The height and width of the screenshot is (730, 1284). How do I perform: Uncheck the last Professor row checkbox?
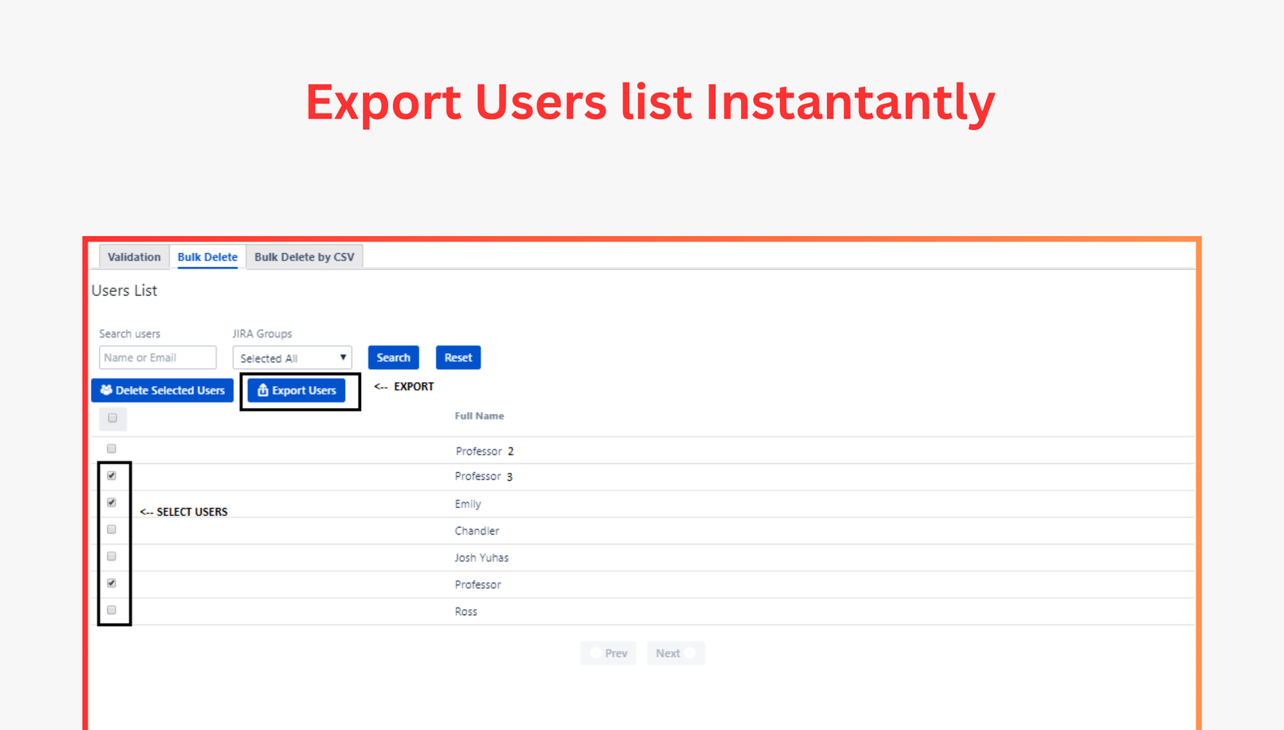click(x=112, y=583)
